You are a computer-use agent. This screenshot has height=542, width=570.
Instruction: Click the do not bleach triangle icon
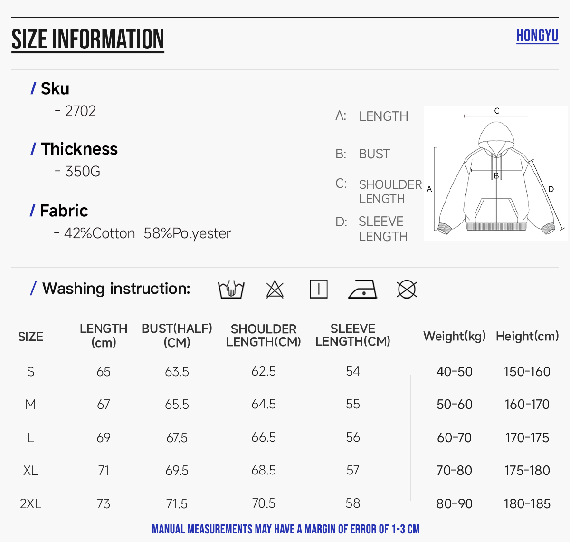pos(275,289)
